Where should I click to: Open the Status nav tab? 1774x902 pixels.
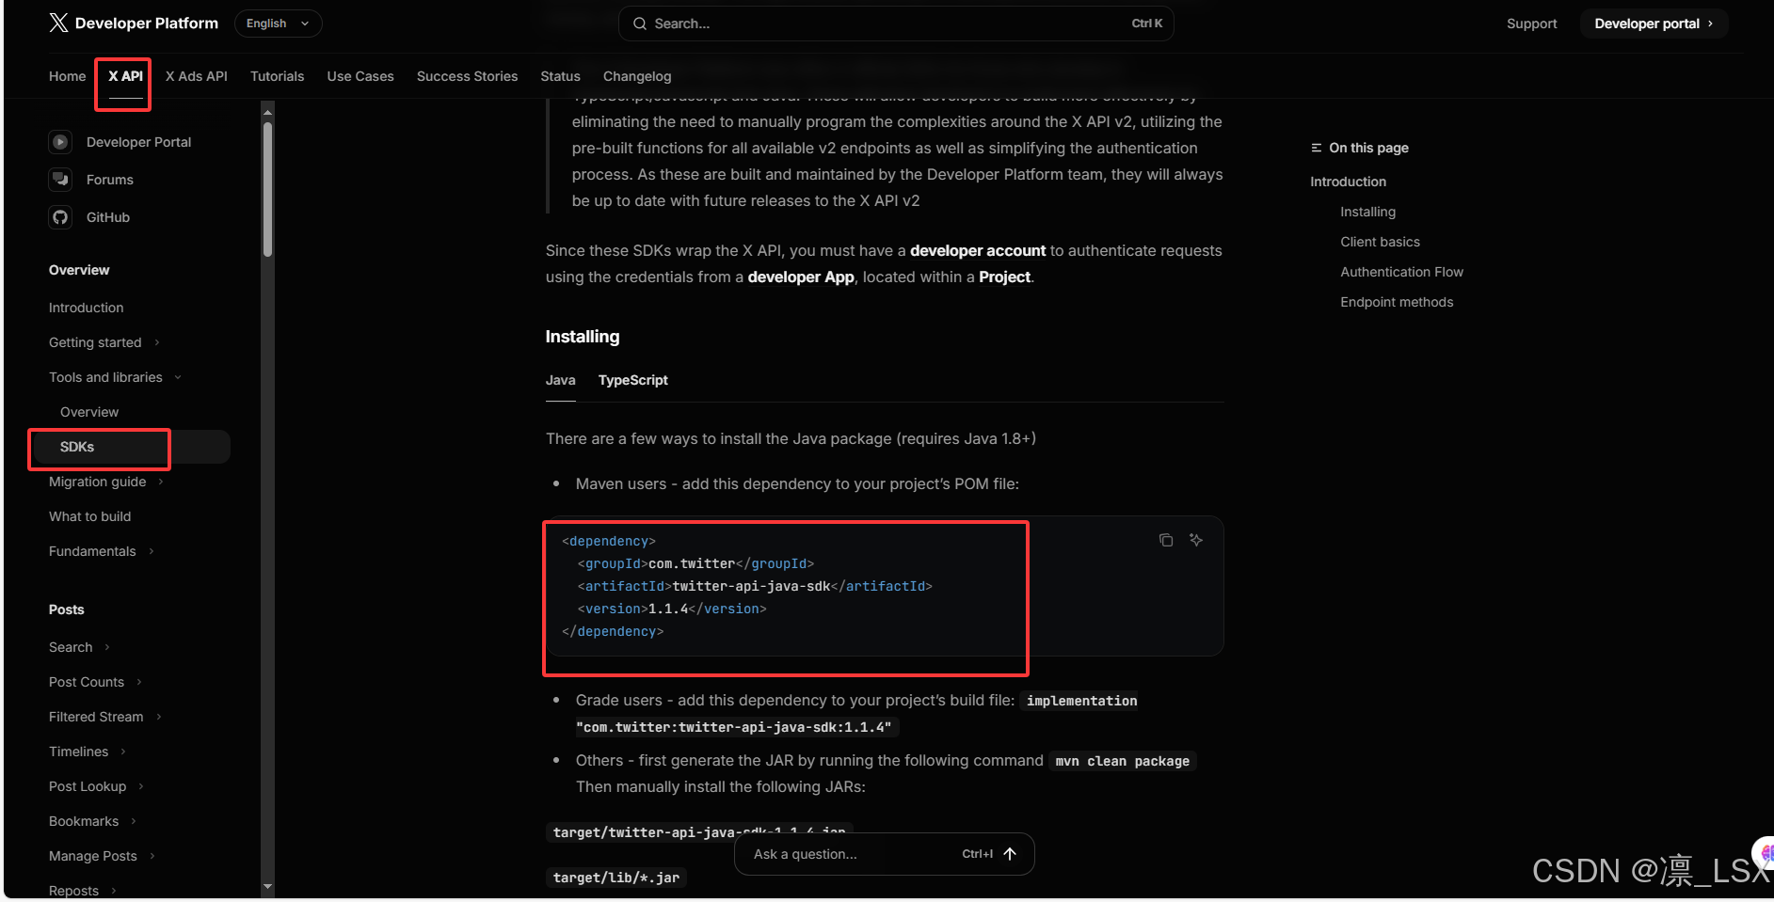[561, 76]
